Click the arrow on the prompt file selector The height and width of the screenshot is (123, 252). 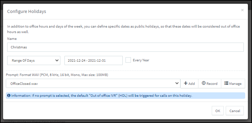(177, 83)
